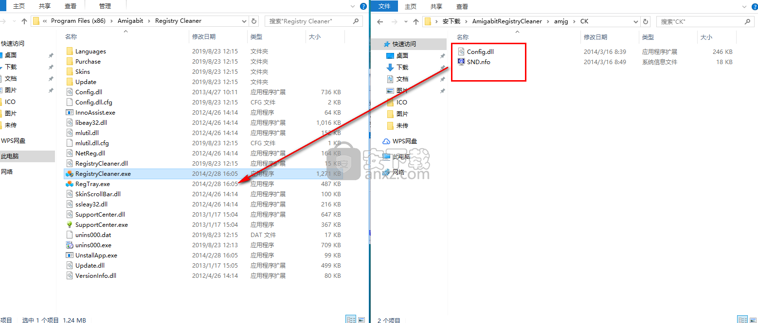Click chevron after amjg in right breadcrumb
Image resolution: width=758 pixels, height=323 pixels.
click(x=575, y=21)
